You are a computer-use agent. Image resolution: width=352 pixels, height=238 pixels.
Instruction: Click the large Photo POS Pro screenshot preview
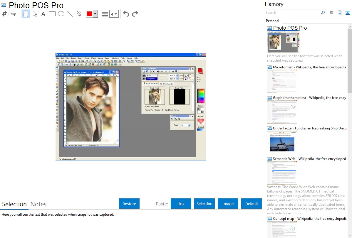pos(131,107)
